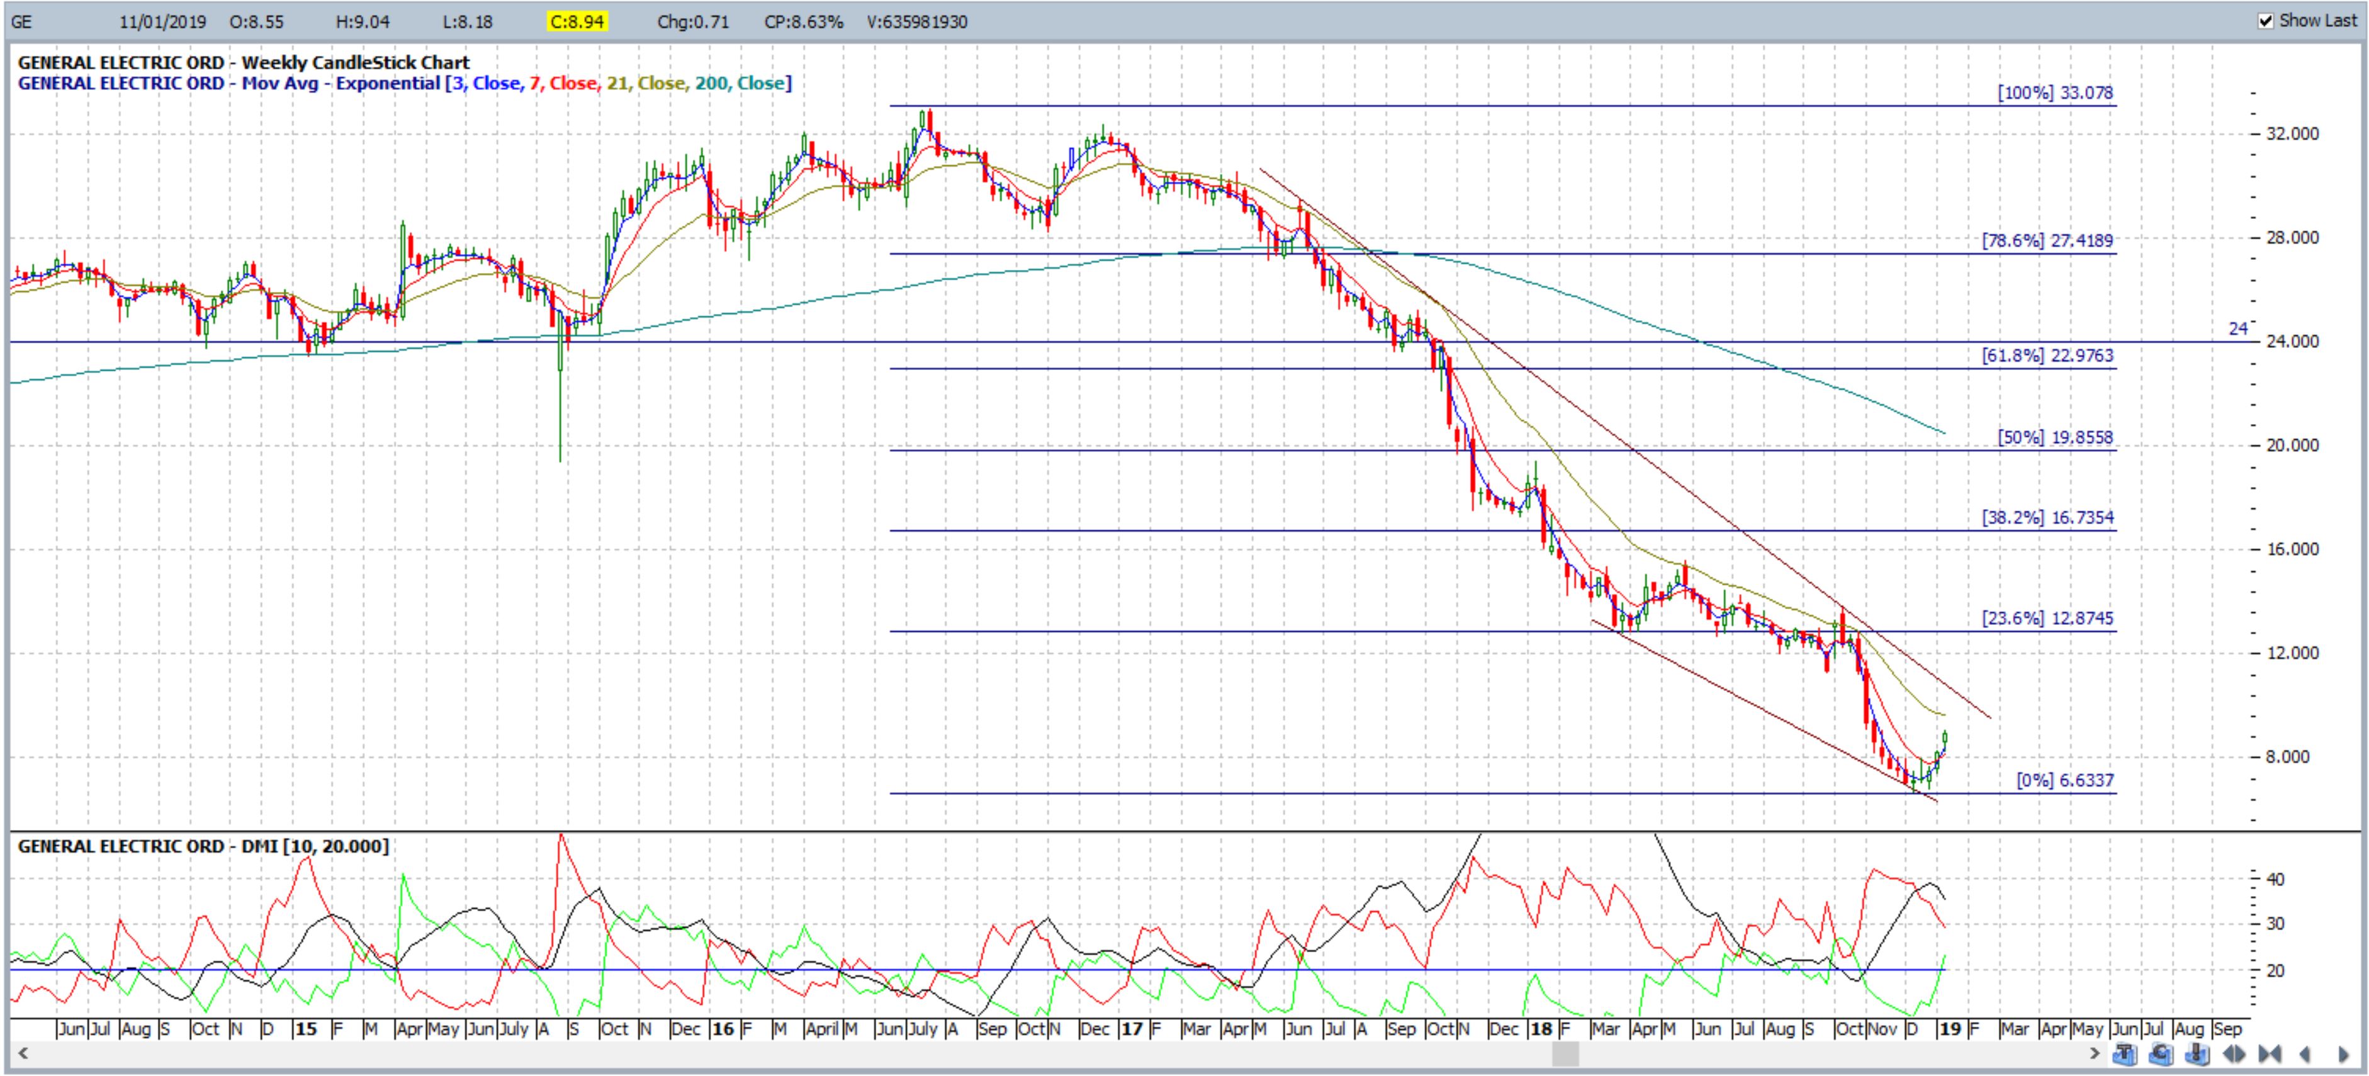Click the [78.6%] 27.4189 Fibonacci label

tap(2047, 241)
